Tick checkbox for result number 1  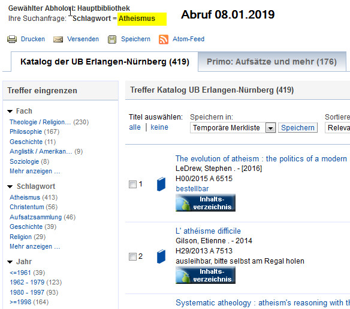point(132,184)
